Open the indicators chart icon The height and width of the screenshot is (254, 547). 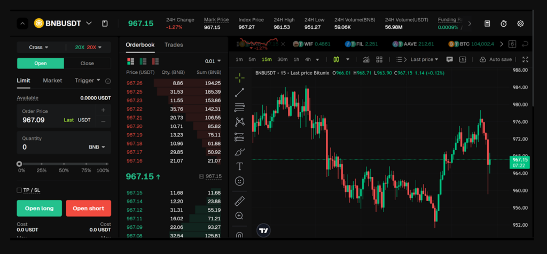tap(366, 59)
